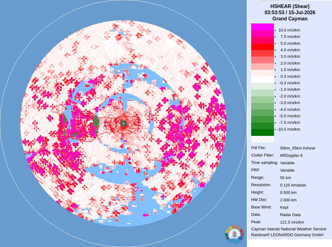The width and height of the screenshot is (332, 247).
Task: Click the arrow marker beside 1.0 m/s/km
Action: coord(275,70)
